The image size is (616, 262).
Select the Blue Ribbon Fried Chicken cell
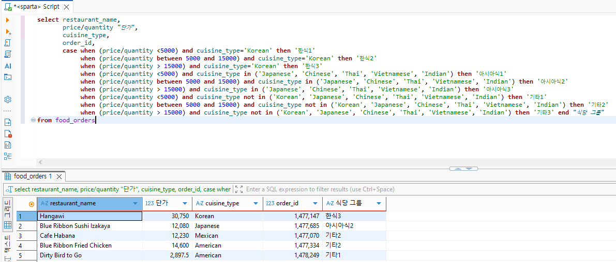[x=89, y=245]
